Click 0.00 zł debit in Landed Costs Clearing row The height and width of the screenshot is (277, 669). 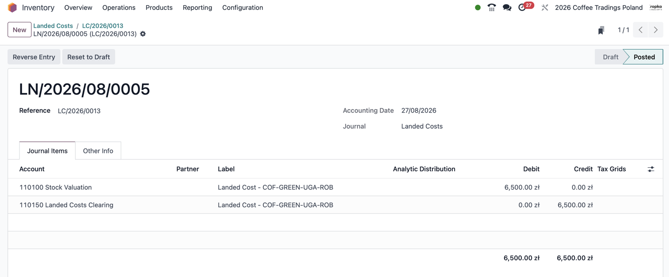[x=529, y=205]
